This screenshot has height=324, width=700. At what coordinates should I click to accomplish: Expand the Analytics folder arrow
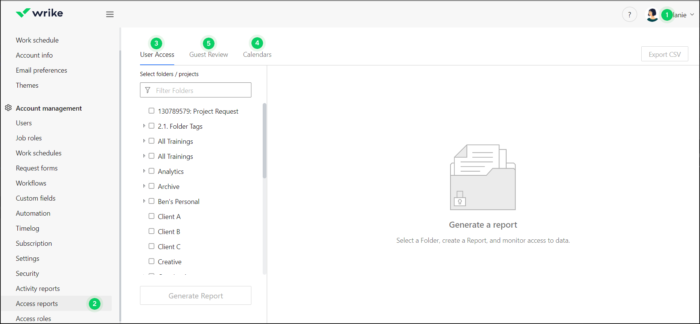(144, 171)
